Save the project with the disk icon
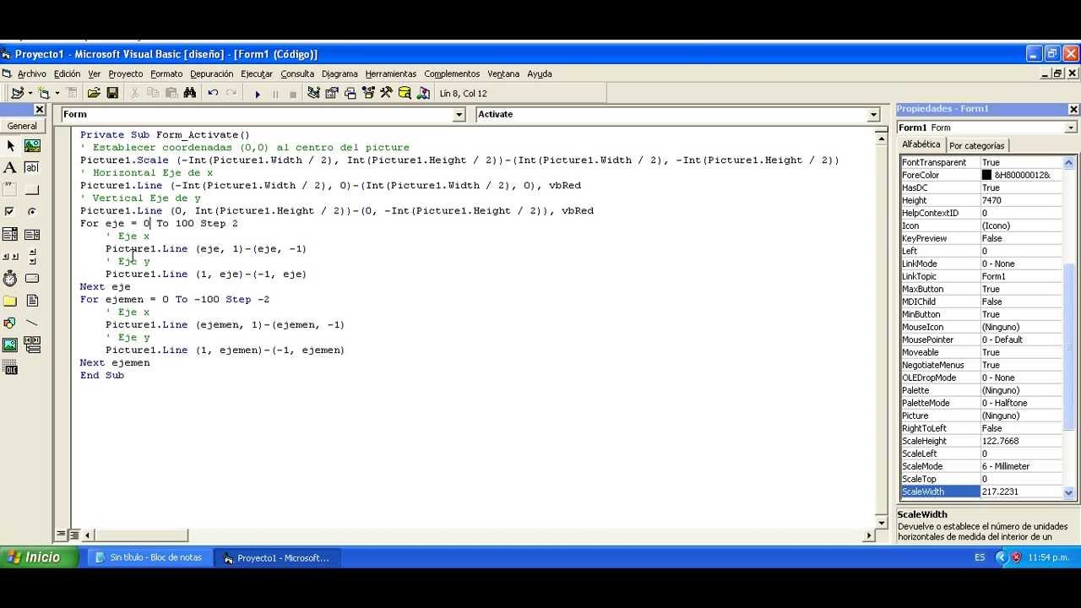This screenshot has height=608, width=1081. coord(111,93)
